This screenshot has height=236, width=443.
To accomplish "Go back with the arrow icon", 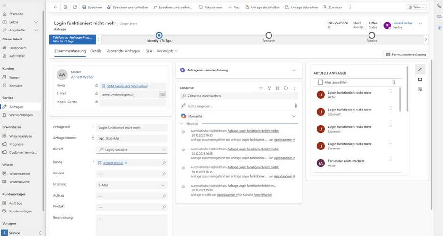I will pos(56,8).
